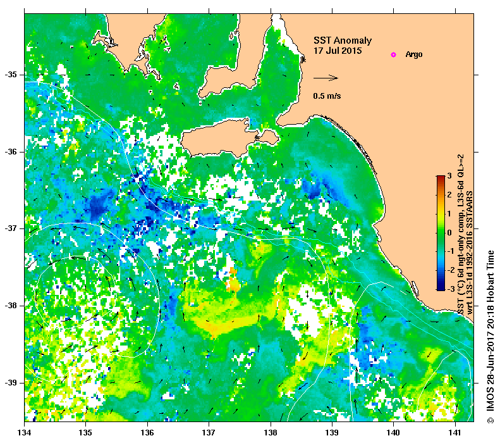Viewport: 500px width, 443px height.
Task: Click the longitude axis label '136'
Action: (147, 432)
